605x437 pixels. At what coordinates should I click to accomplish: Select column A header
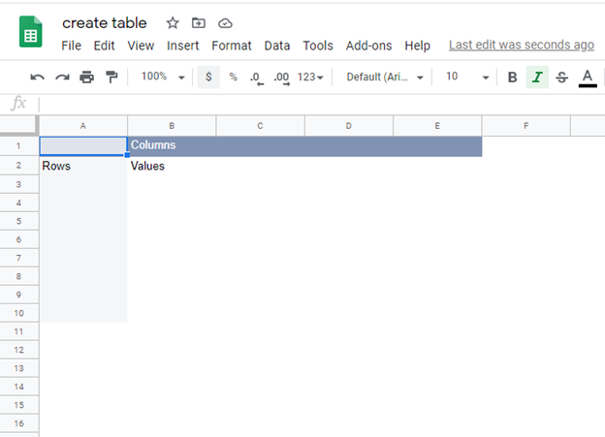pos(83,126)
